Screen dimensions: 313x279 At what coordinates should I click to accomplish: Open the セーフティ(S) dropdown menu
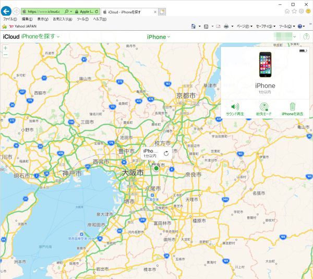click(x=266, y=27)
